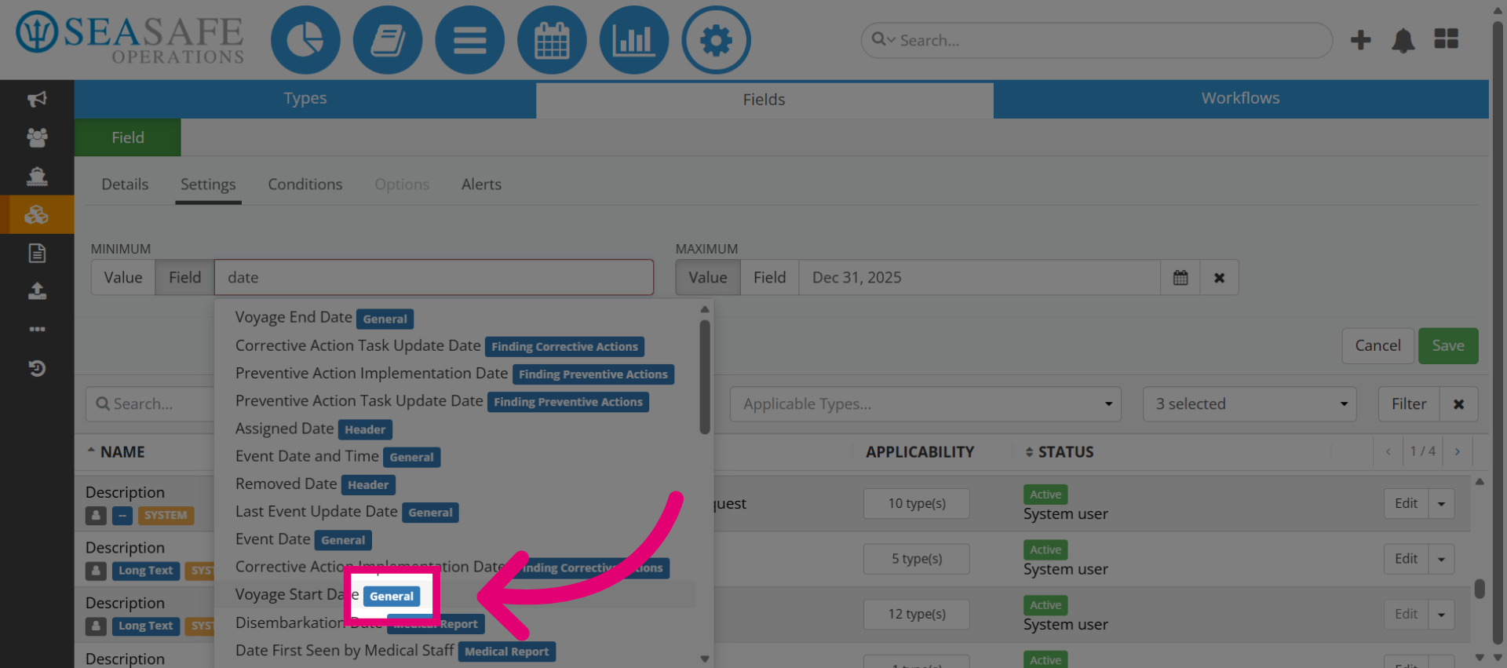Click the fields list Search box
The width and height of the screenshot is (1507, 668).
coord(150,404)
